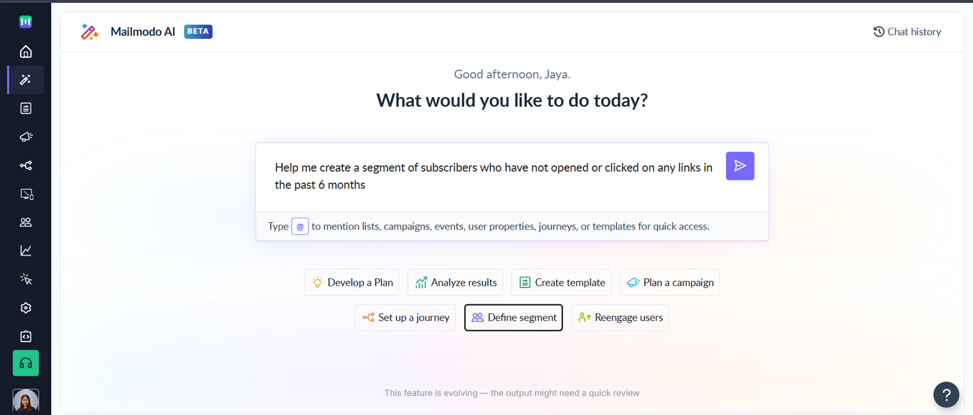Open Chat history
The image size is (973, 415).
coord(906,31)
